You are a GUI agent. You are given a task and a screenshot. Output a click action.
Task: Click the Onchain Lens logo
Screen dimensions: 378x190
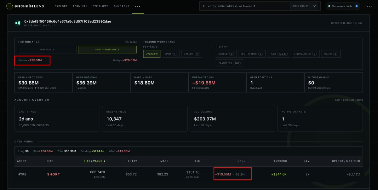(26, 6)
